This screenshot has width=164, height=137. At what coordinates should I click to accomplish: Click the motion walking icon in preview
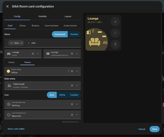click(93, 31)
